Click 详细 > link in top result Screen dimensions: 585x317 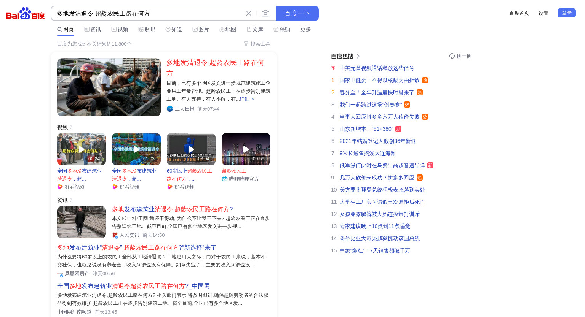pos(247,99)
